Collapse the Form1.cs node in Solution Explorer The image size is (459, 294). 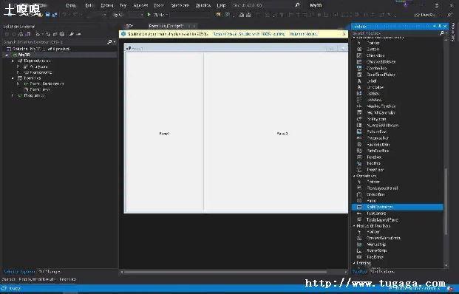point(13,78)
